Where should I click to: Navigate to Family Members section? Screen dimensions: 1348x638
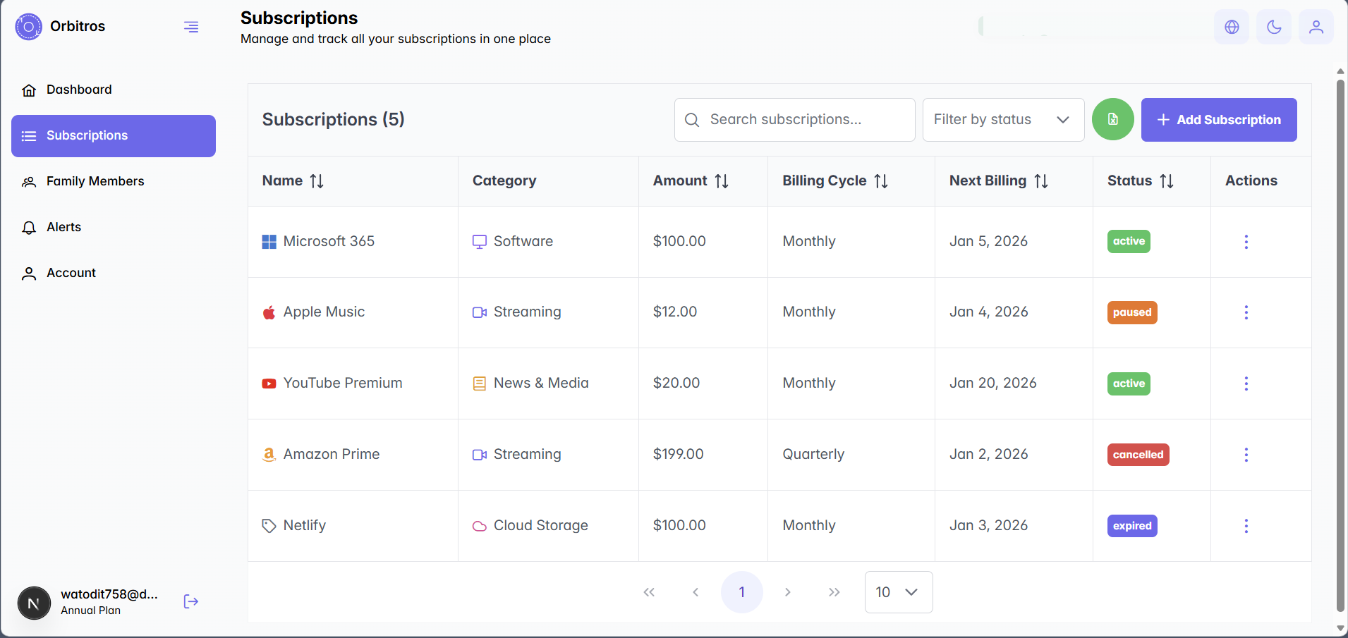(94, 181)
